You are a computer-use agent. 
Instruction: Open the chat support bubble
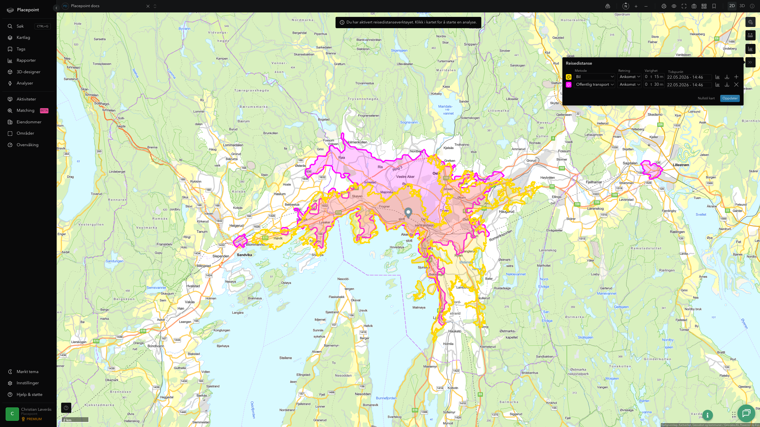point(746,413)
